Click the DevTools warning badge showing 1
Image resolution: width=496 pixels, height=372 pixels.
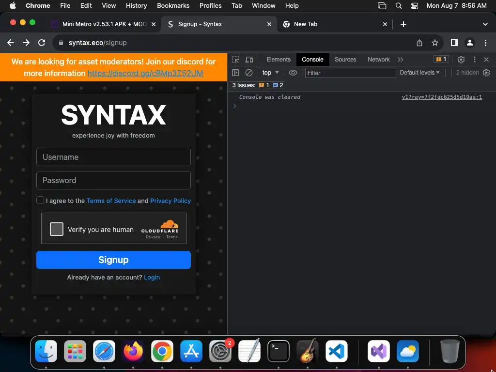pyautogui.click(x=441, y=59)
